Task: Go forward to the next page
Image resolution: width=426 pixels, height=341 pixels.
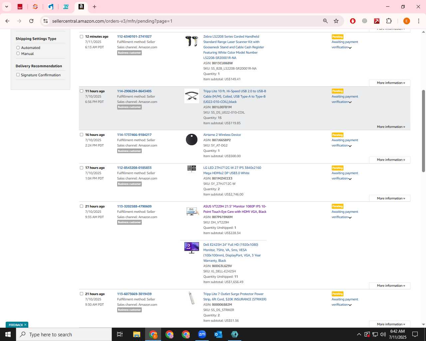Action: coord(19,21)
